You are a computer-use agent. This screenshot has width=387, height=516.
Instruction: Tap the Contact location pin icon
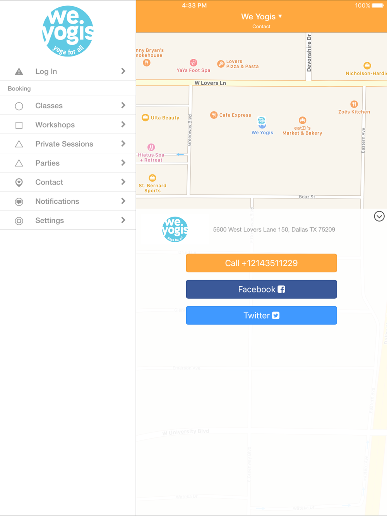pos(19,183)
